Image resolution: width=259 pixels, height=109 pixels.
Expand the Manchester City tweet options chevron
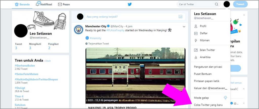pos(184,26)
